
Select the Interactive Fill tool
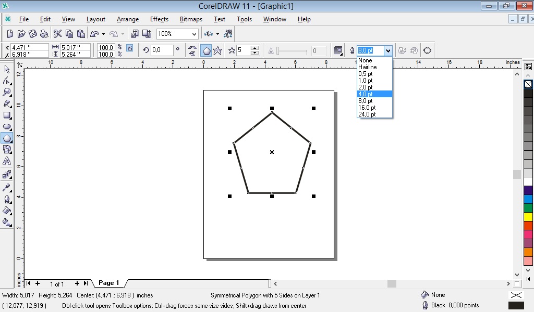[x=7, y=222]
